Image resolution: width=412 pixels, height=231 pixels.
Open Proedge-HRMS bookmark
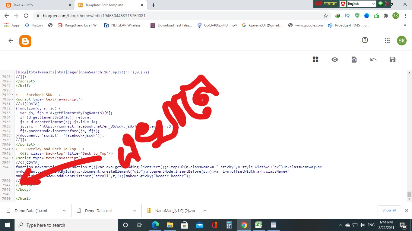[x=349, y=25]
